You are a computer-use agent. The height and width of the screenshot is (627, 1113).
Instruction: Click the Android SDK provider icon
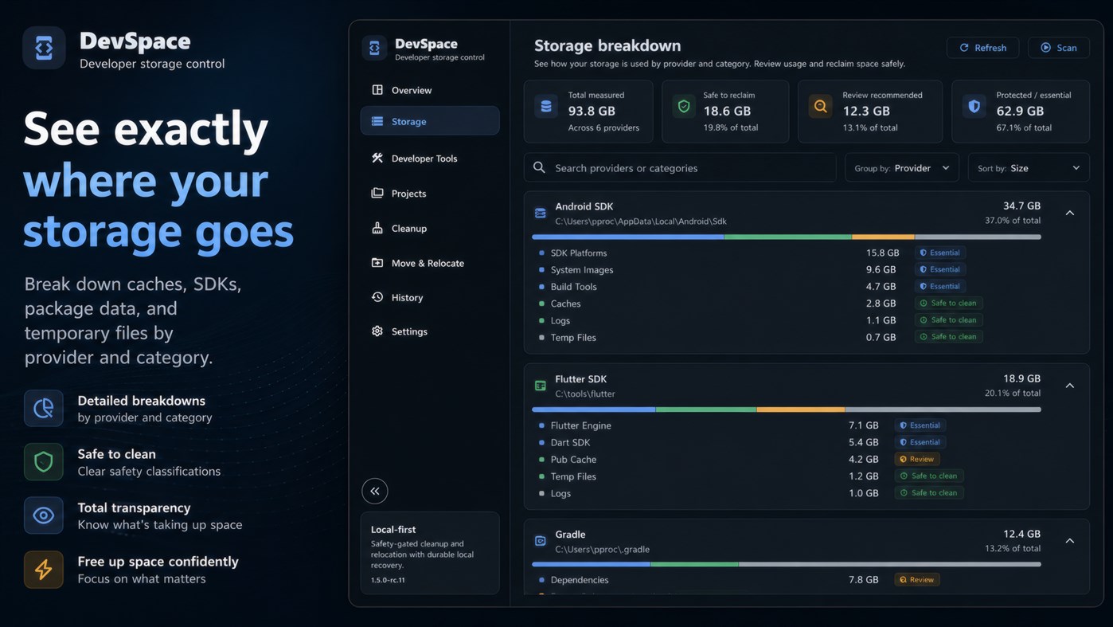(541, 214)
